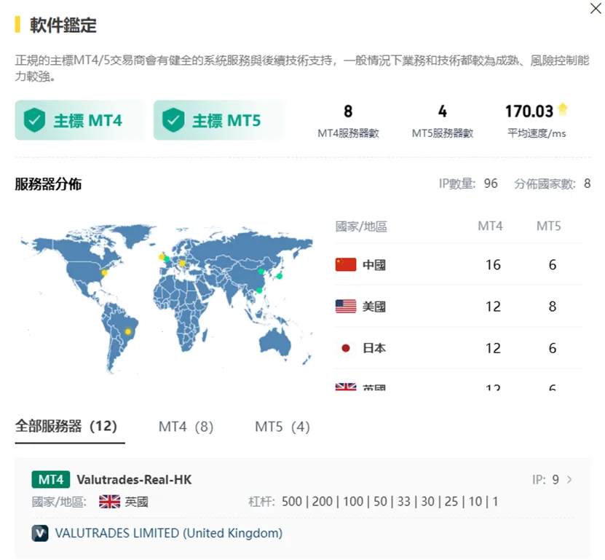Click the green shield icon for 主標 MT5
This screenshot has width=605, height=560.
pos(173,120)
